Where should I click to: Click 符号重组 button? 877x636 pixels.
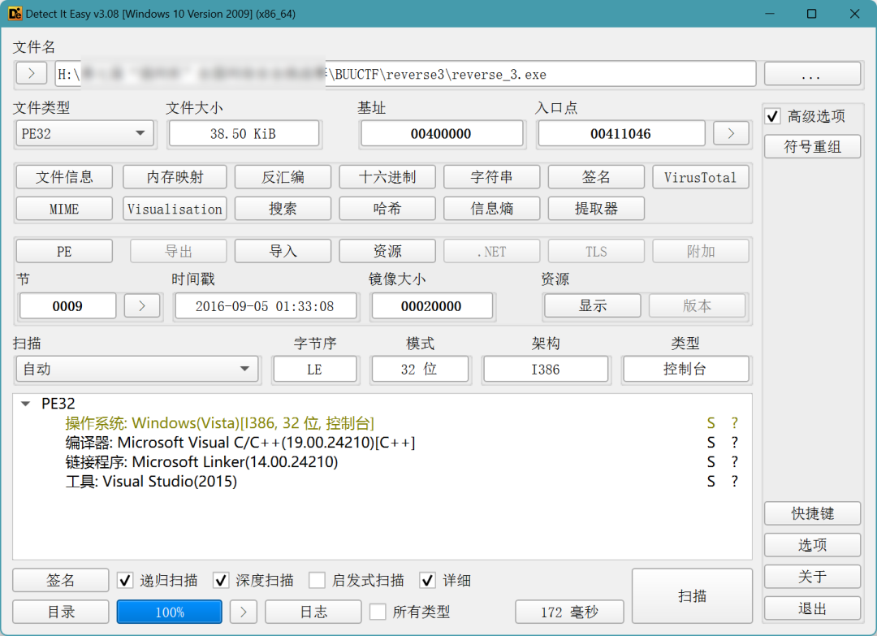pyautogui.click(x=812, y=146)
